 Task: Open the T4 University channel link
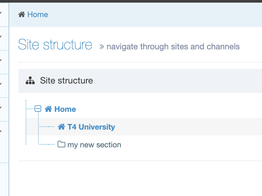[91, 127]
